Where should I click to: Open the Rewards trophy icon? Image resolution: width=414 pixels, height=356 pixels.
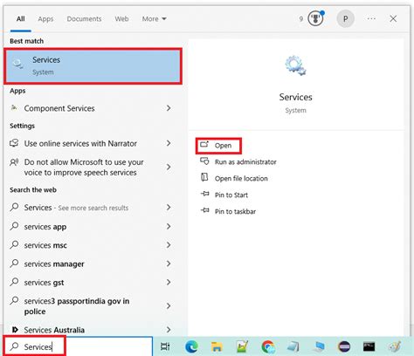point(316,19)
